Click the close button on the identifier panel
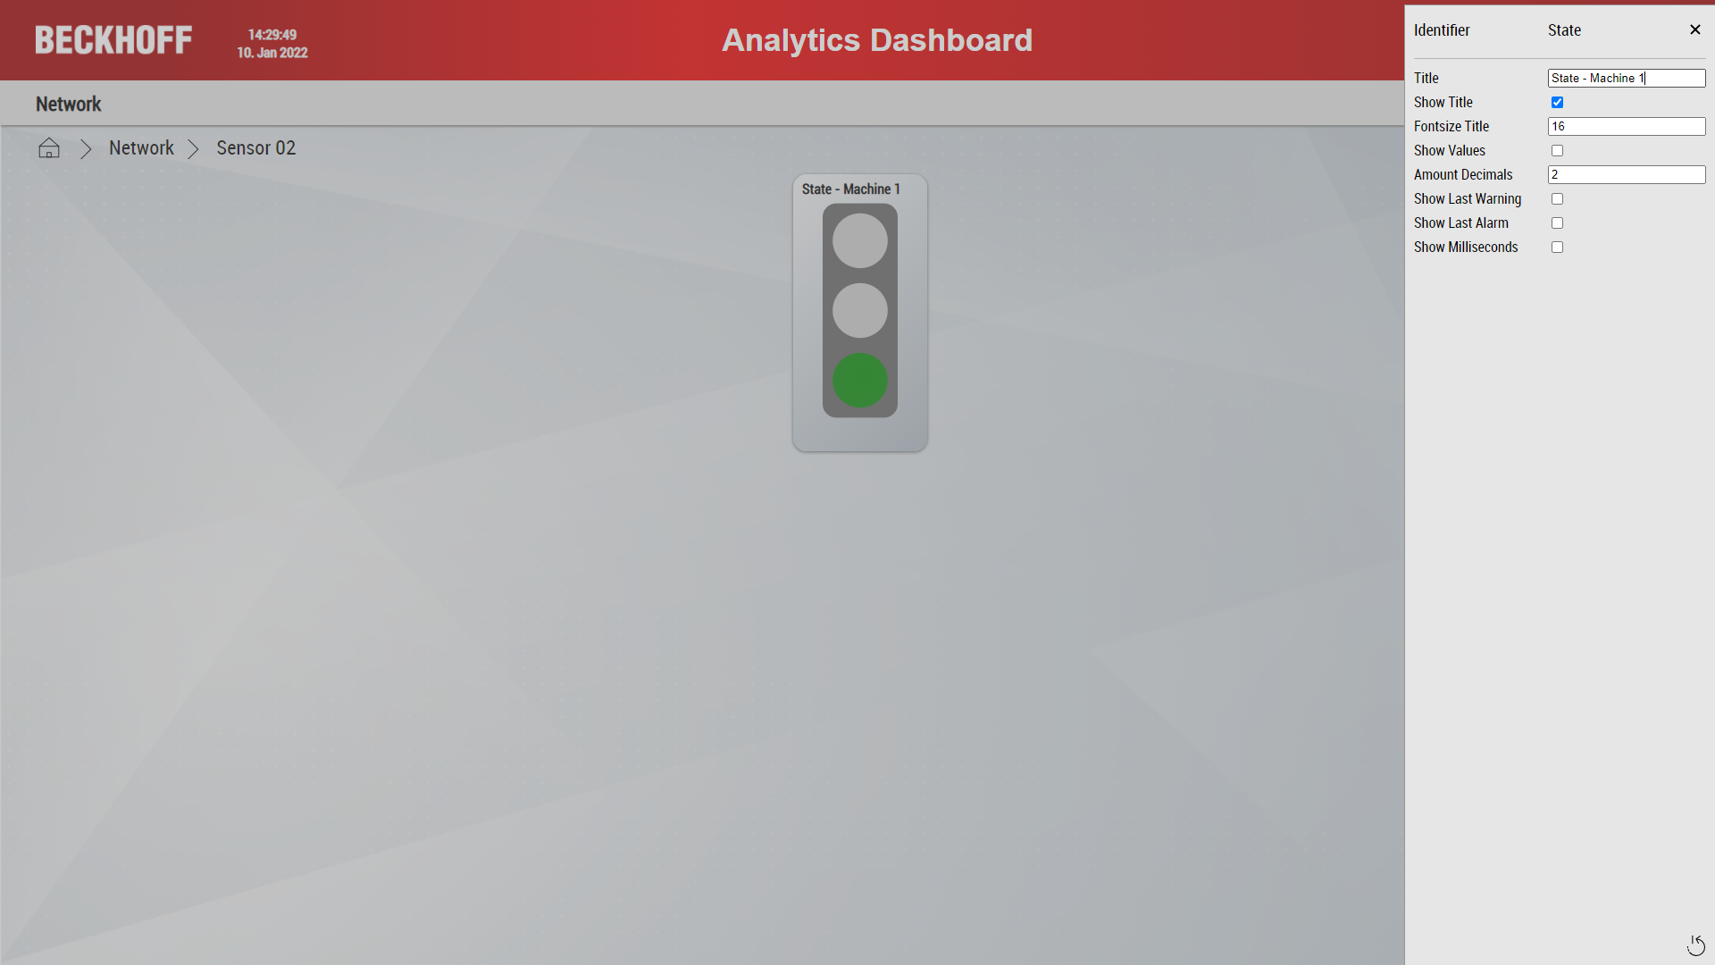Viewport: 1715px width, 965px height. tap(1695, 29)
